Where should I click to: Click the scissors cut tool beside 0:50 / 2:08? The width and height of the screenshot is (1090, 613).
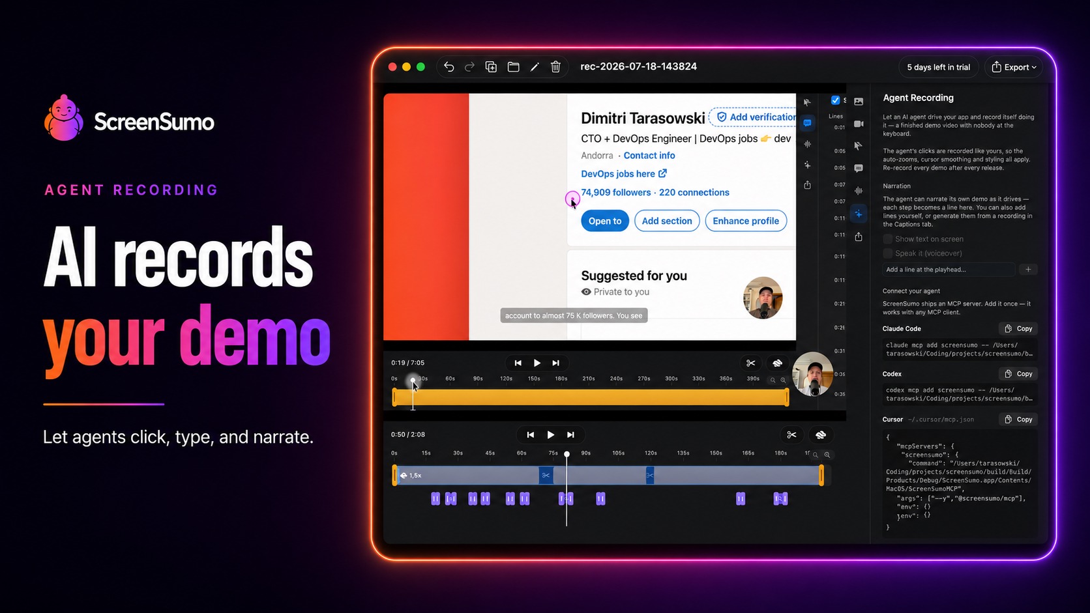[791, 435]
